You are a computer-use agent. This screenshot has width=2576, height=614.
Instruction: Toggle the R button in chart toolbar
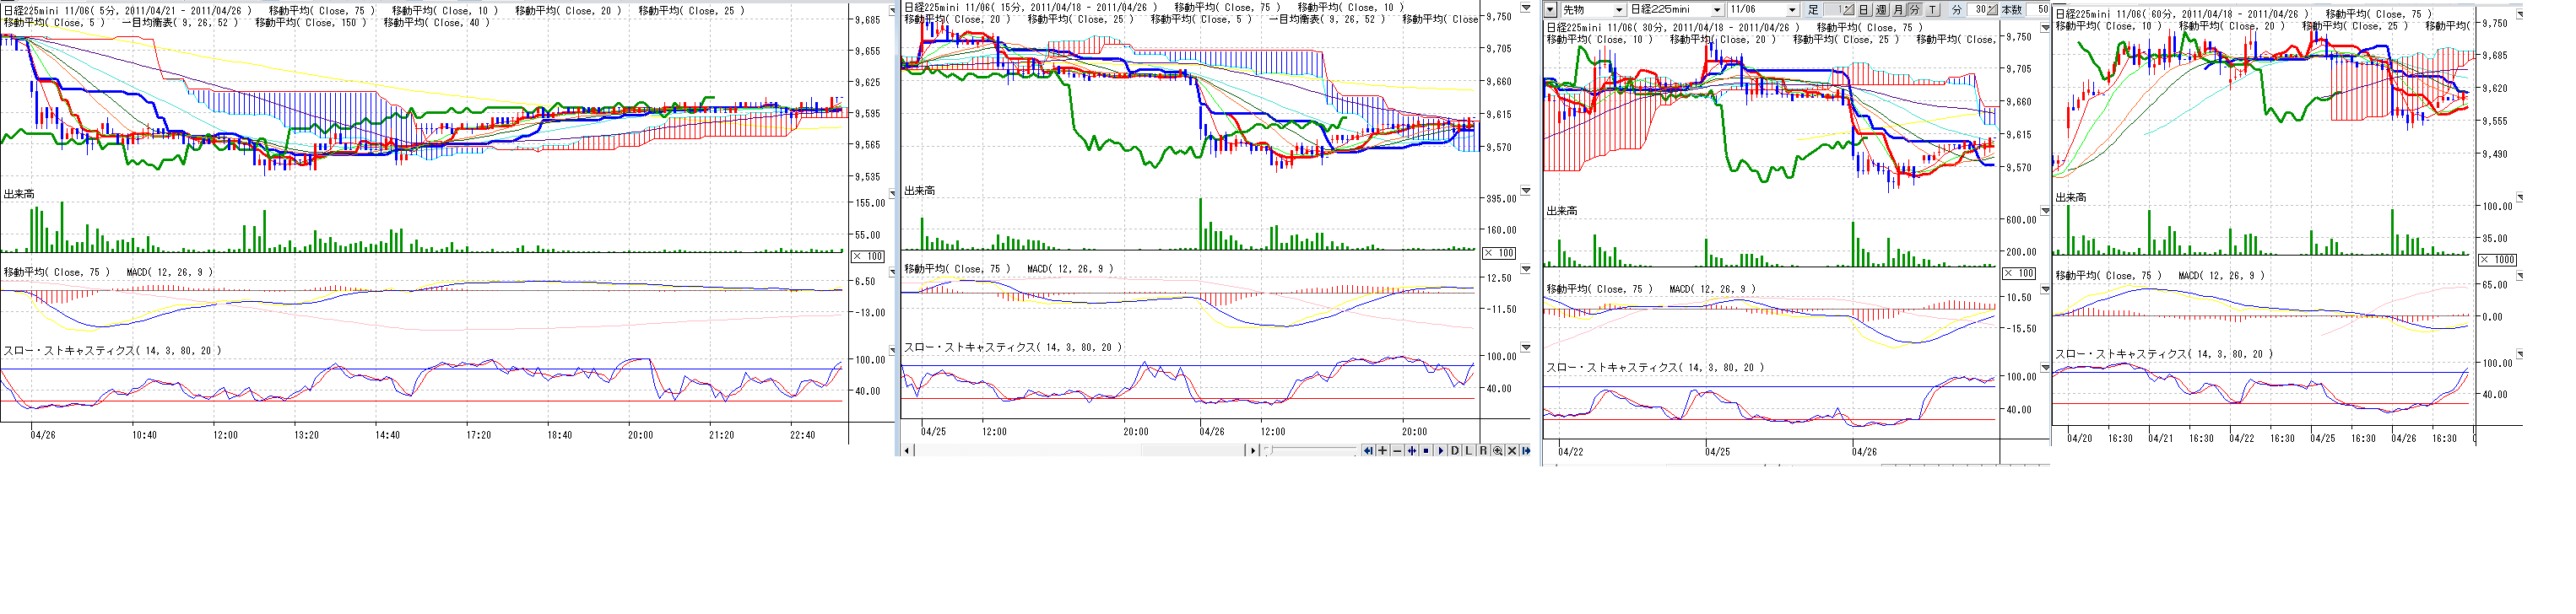click(1484, 451)
